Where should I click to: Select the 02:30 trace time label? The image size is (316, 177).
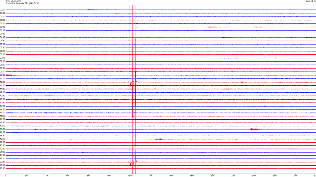3,27
